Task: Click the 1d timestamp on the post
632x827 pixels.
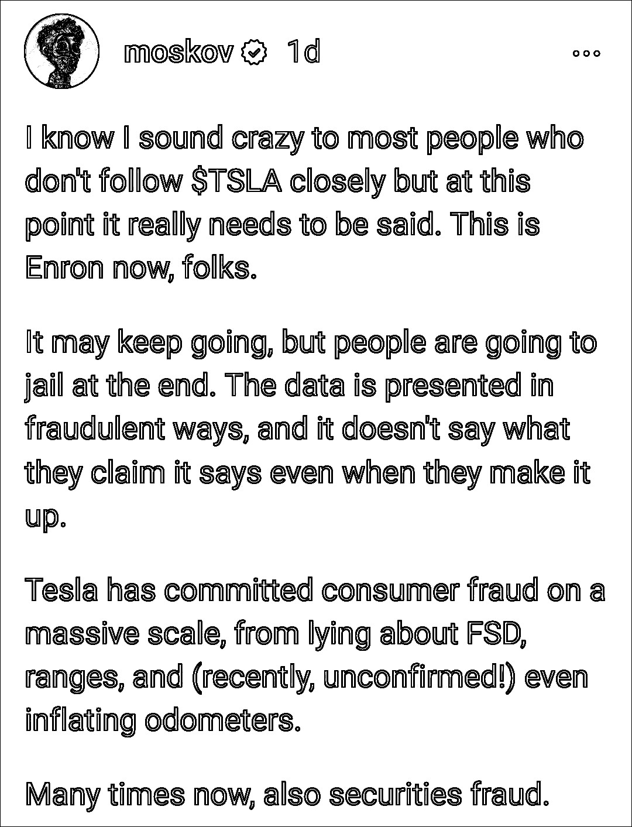Action: point(302,53)
